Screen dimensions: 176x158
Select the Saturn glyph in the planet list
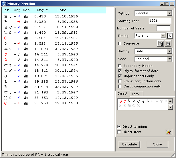click(x=148, y=101)
